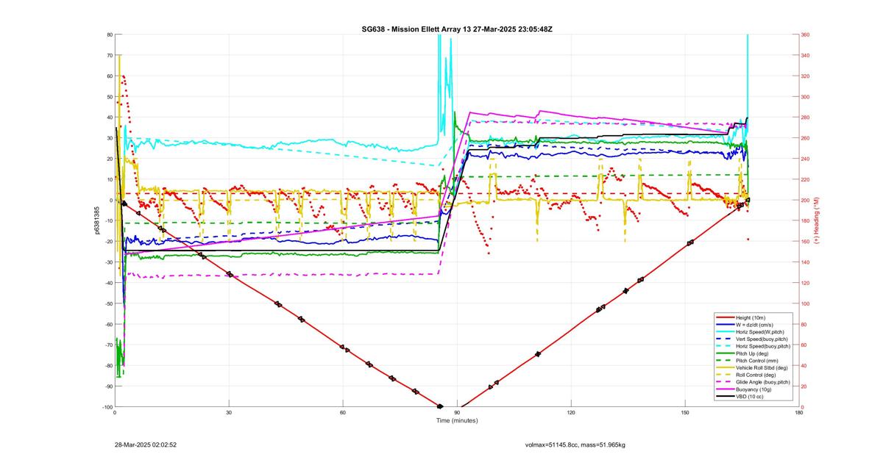The image size is (883, 457).
Task: Click the black line sample for VBD
Action: pos(726,397)
